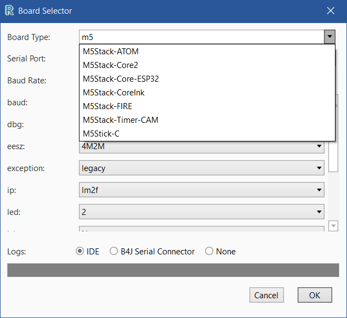Click the Board Selector app icon
This screenshot has width=347, height=318.
pyautogui.click(x=9, y=10)
